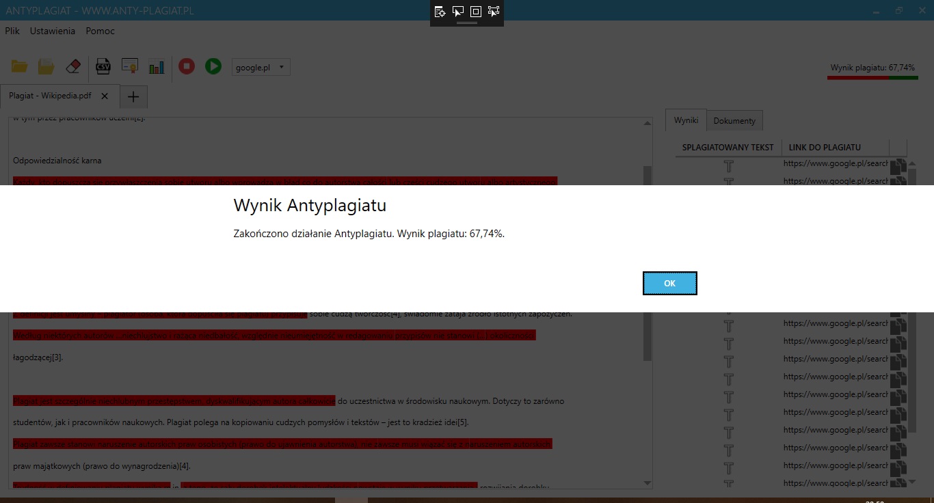Click the second folder icon with document
The height and width of the screenshot is (503, 934).
(x=46, y=66)
